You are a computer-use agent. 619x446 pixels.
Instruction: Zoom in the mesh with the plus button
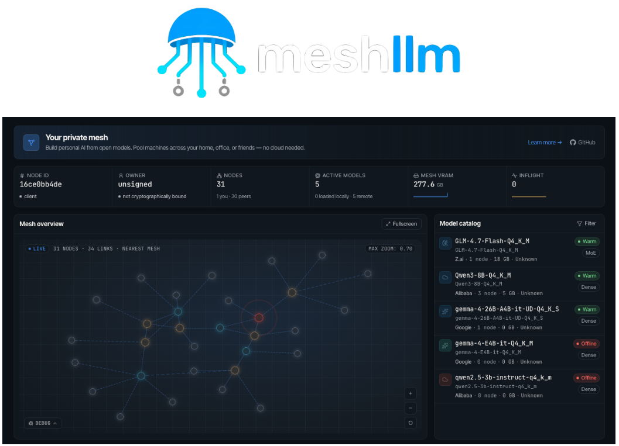coord(411,393)
